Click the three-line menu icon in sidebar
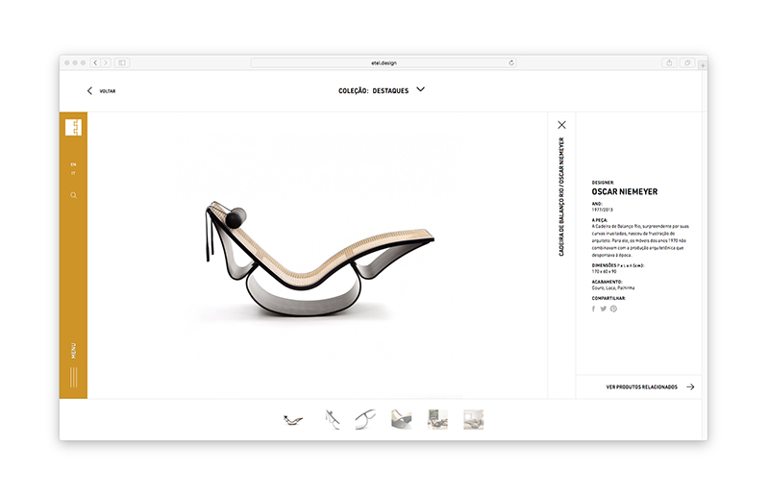 [74, 377]
